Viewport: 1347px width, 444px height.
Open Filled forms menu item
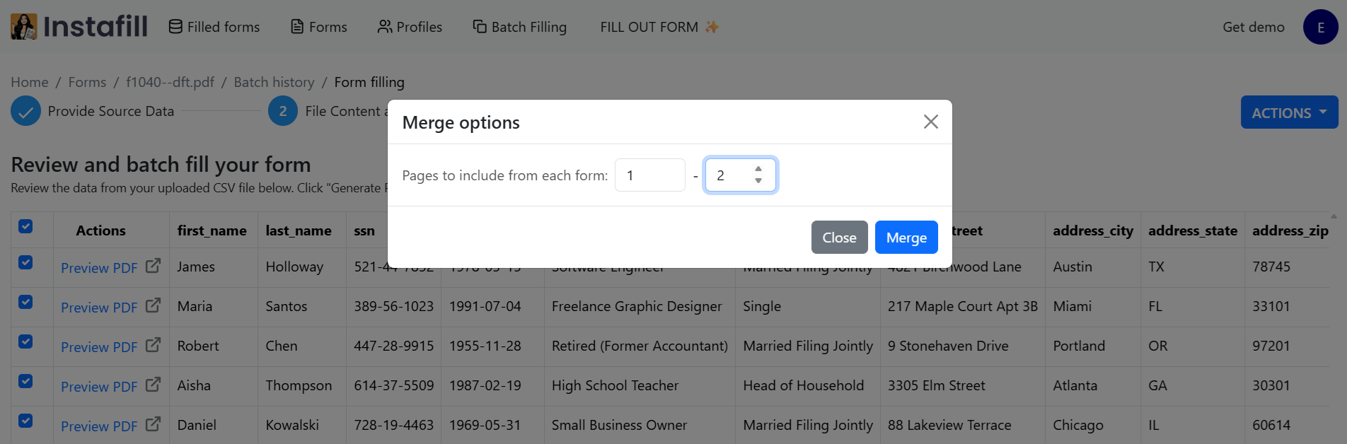click(214, 27)
